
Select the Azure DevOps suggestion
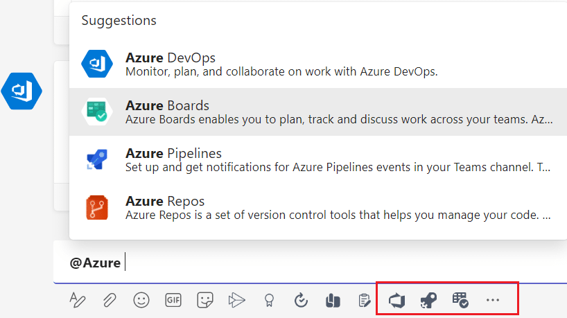317,64
